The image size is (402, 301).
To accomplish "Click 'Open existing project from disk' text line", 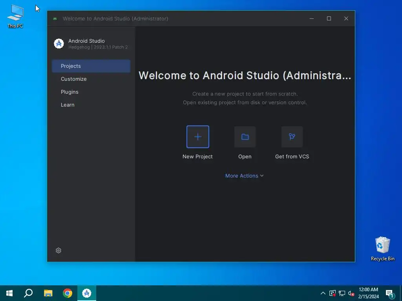I will point(245,103).
